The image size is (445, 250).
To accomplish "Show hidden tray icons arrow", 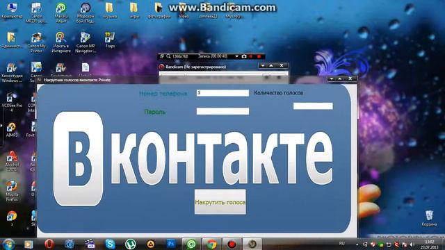I will click(x=357, y=244).
